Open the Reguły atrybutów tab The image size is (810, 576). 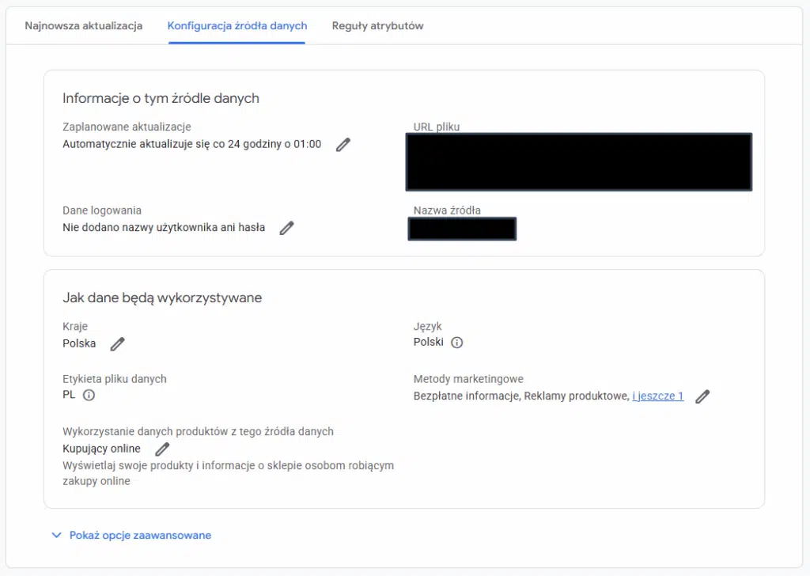(x=377, y=25)
